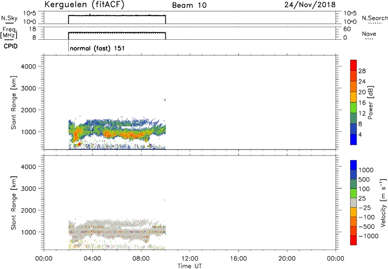Click the '12:00' time axis tick label

(190, 259)
